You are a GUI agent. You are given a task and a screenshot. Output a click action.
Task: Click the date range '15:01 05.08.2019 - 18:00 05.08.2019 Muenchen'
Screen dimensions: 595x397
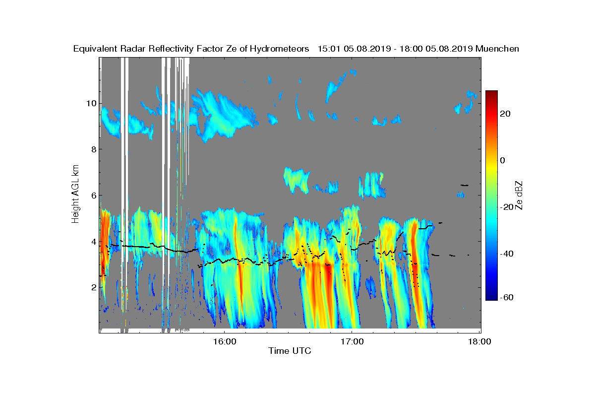418,49
